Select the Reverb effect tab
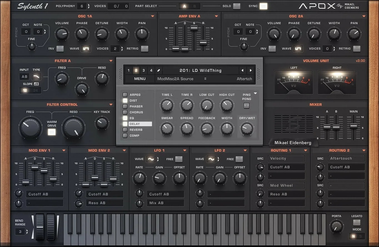Viewport: 379px width, 247px height. (x=136, y=130)
